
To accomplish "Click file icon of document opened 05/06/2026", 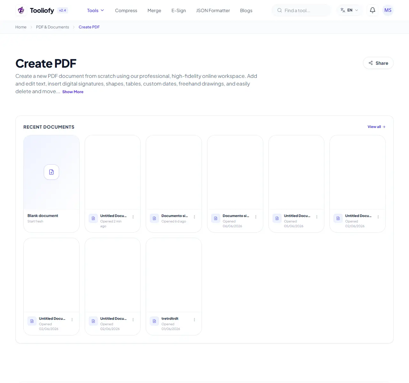I will [x=277, y=218].
